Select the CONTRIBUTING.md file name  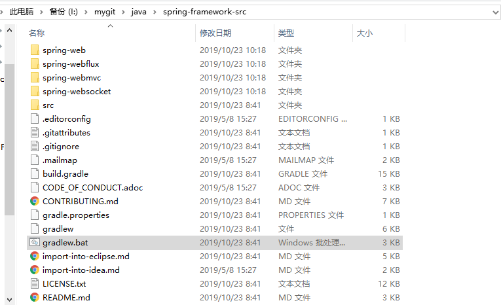[80, 201]
